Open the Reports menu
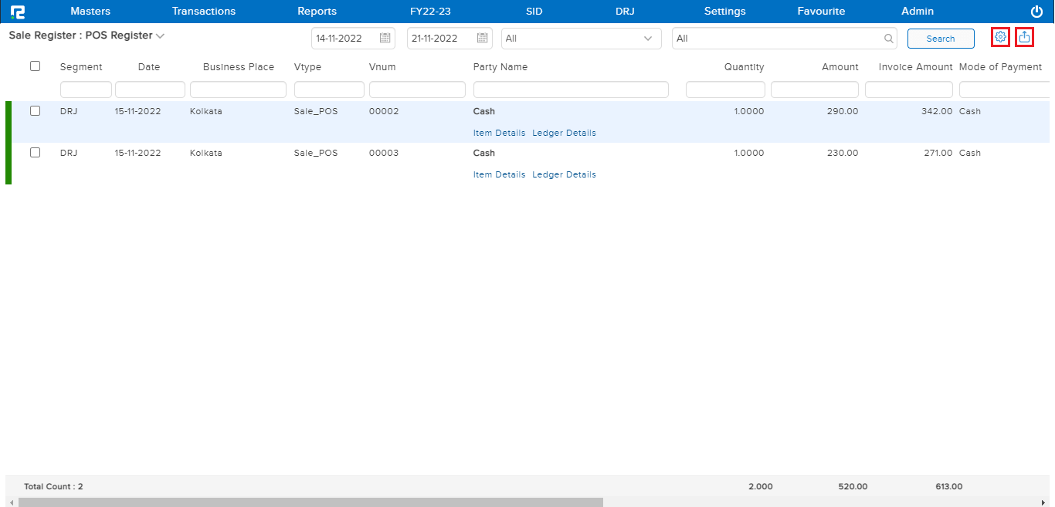Screen dimensions: 1055x507 coord(317,12)
